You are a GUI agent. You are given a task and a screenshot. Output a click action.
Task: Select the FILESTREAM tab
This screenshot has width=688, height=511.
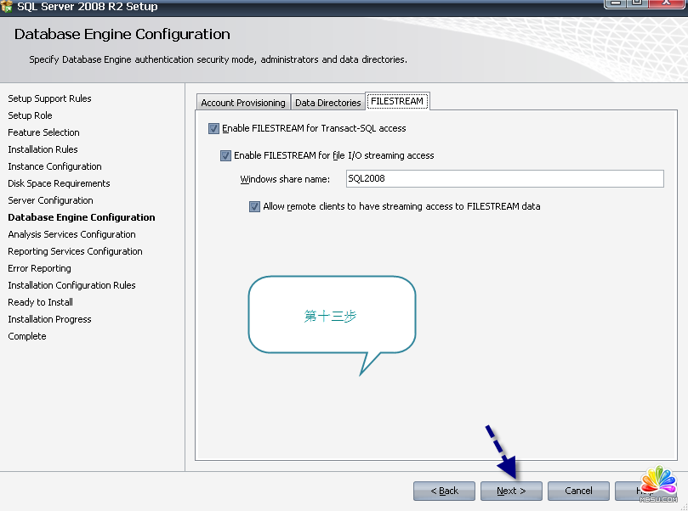(396, 101)
